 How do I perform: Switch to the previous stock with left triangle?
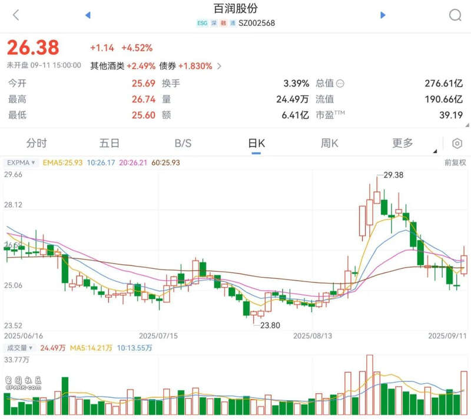pos(88,15)
